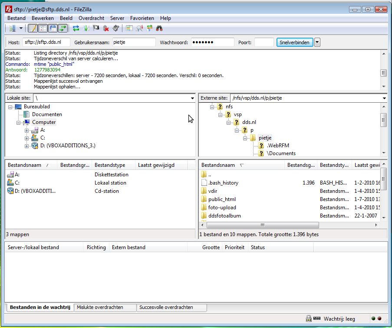Open the Server menu
Image resolution: width=392 pixels, height=328 pixels.
click(x=117, y=18)
